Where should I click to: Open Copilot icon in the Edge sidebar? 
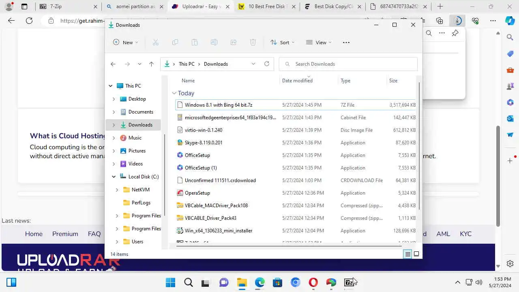(510, 21)
